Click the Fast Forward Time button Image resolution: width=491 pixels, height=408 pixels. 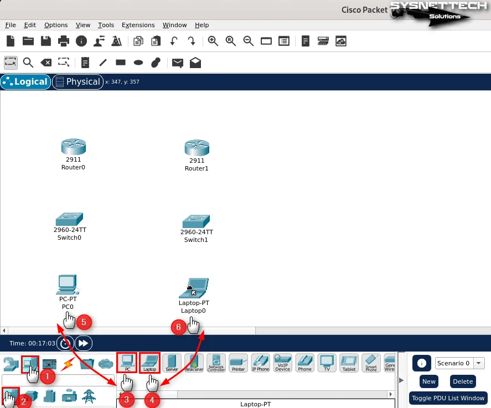83,343
